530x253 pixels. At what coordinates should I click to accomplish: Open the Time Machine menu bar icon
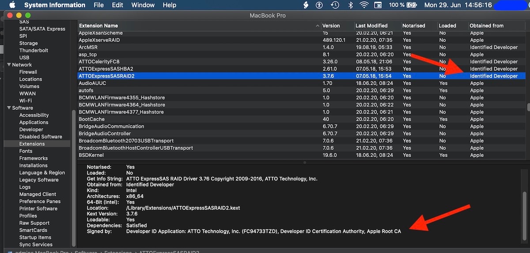(335, 5)
